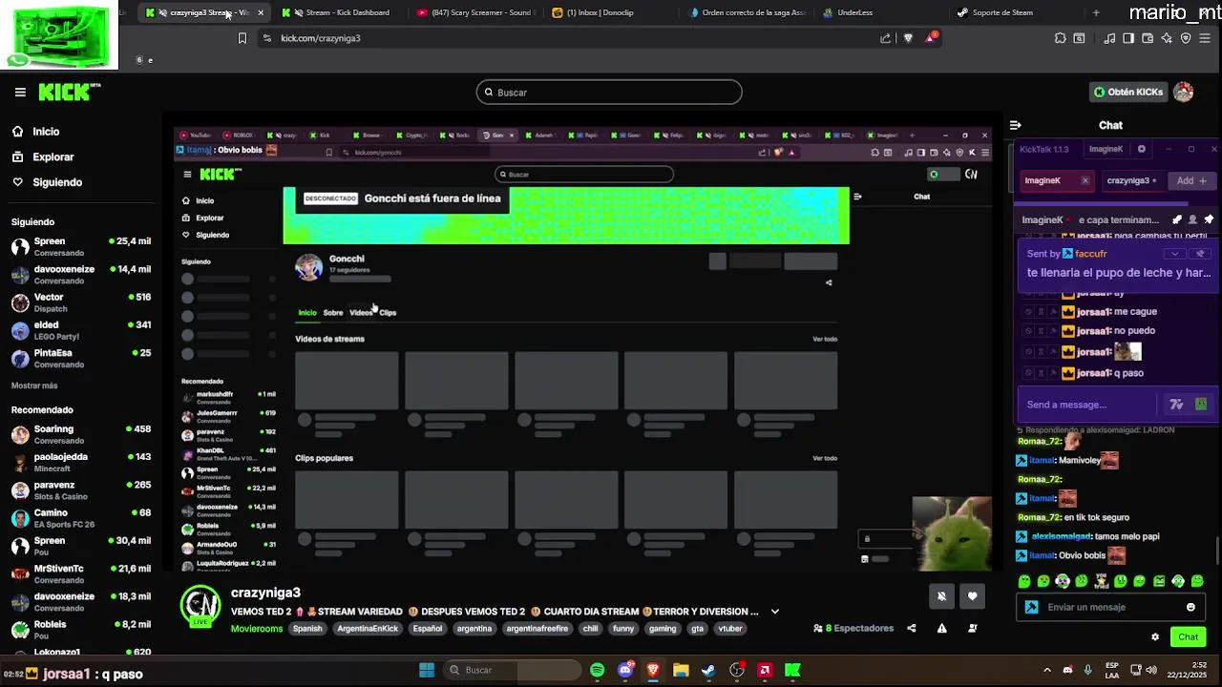Viewport: 1222px width, 687px height.
Task: Expand pinned message dropdown chevron
Action: pos(1175,254)
